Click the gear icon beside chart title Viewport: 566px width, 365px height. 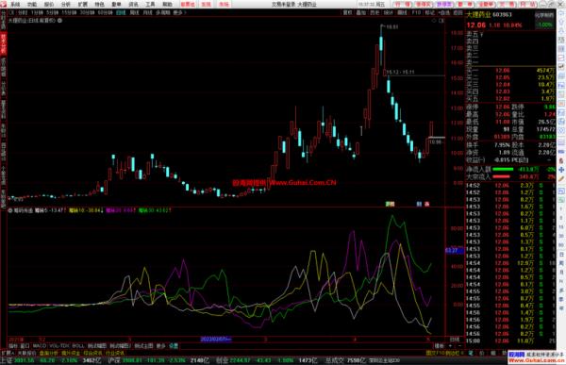click(60, 21)
